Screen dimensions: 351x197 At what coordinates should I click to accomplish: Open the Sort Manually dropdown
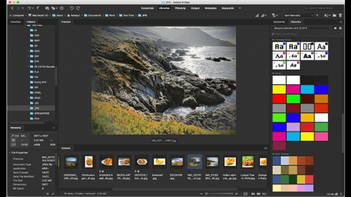pos(299,15)
